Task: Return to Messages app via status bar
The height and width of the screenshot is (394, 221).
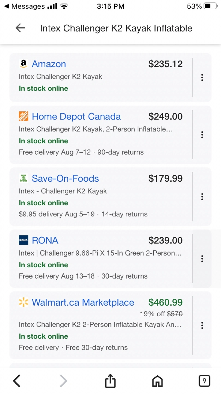Action: 25,6
